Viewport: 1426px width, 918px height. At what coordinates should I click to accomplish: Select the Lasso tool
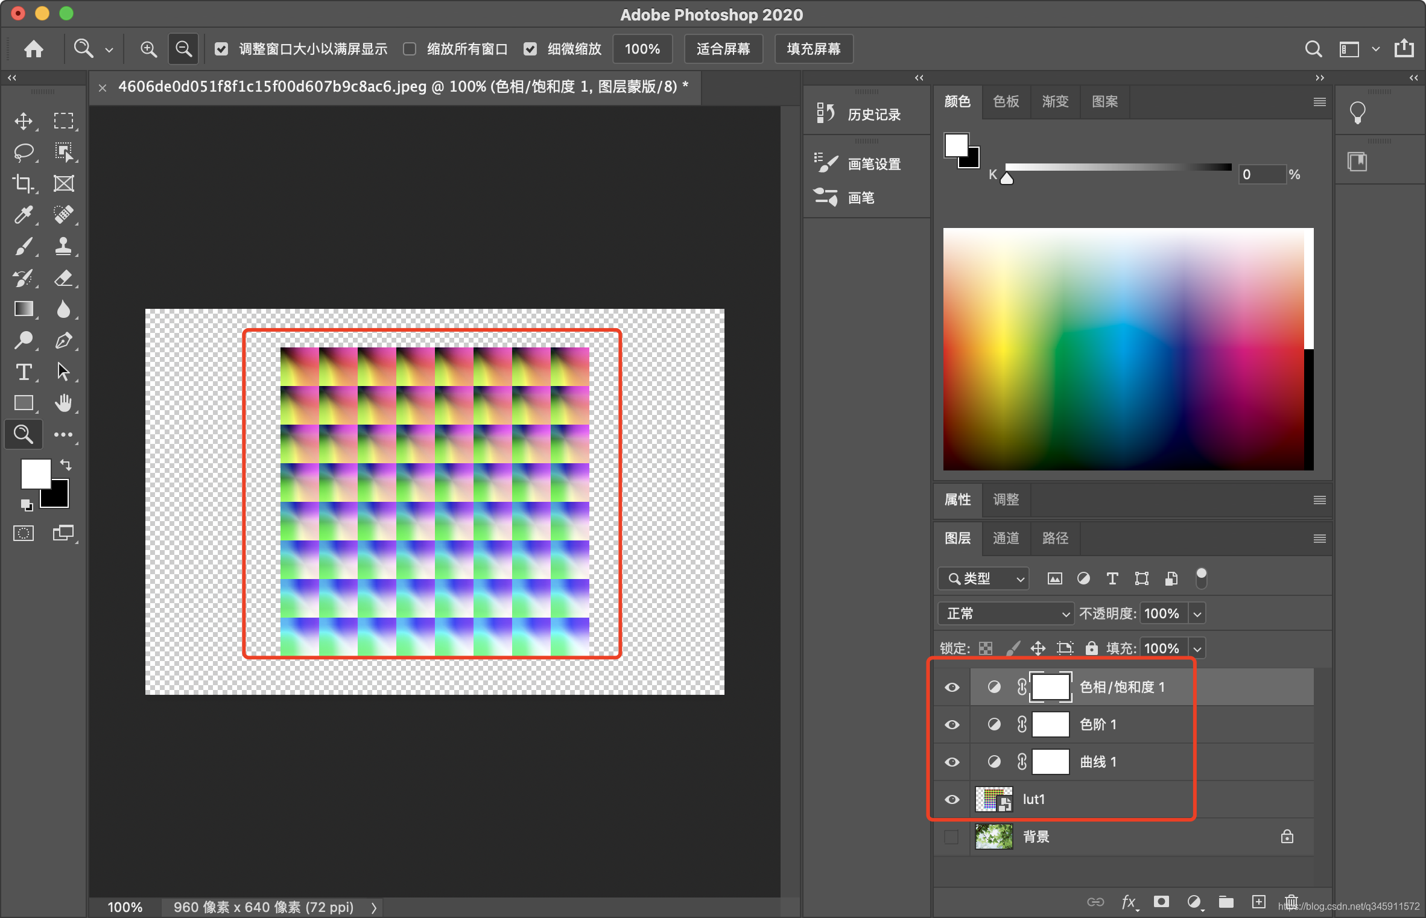point(24,152)
